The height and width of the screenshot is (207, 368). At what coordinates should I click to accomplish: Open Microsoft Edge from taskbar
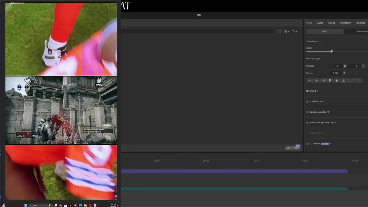tap(80, 205)
